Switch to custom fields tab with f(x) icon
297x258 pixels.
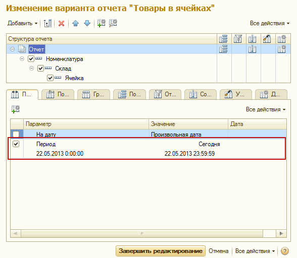58,94
